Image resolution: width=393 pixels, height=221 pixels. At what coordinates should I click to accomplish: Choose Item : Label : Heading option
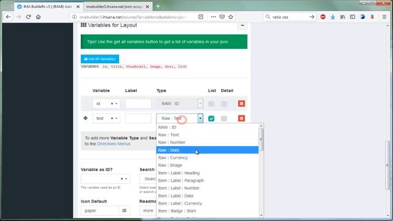(208, 173)
